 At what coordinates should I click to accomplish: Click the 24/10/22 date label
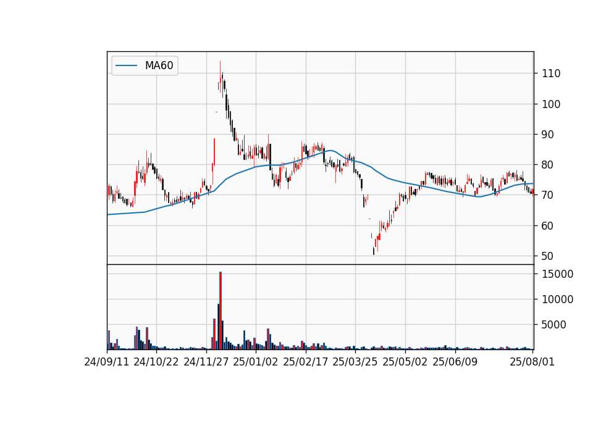pos(156,362)
